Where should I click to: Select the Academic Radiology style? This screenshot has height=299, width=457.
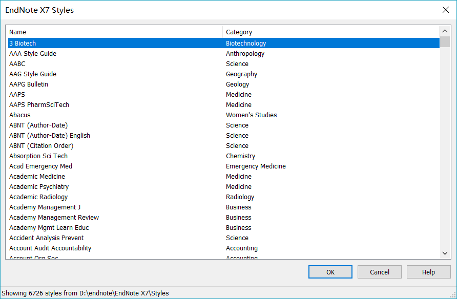(x=223, y=197)
